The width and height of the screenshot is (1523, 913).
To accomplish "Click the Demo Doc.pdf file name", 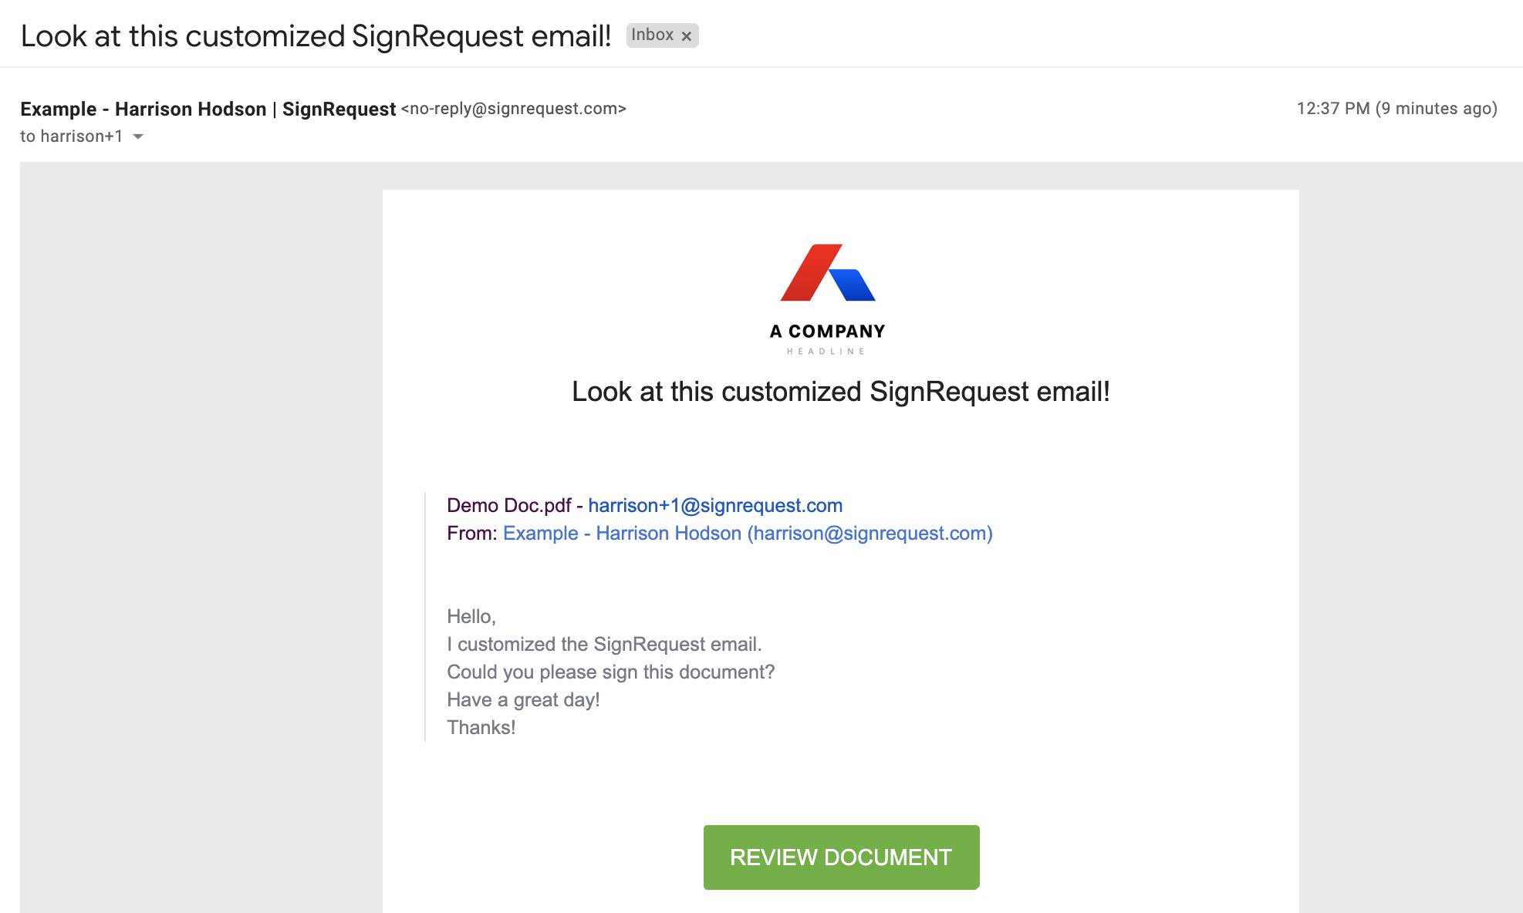I will click(509, 506).
